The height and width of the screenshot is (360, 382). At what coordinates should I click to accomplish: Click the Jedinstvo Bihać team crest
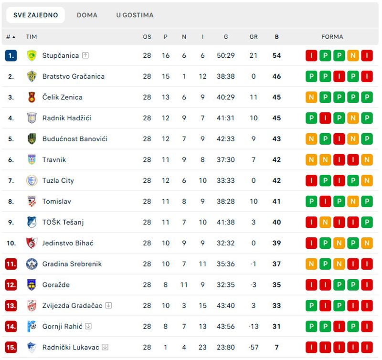(x=32, y=243)
